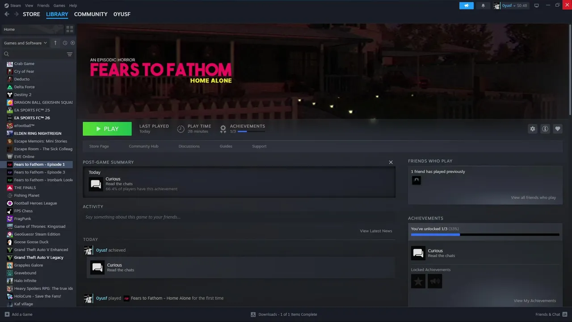
Task: Open the Downloads status icon
Action: (253, 314)
